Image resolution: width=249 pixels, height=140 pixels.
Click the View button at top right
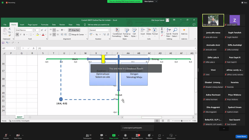tap(244, 3)
